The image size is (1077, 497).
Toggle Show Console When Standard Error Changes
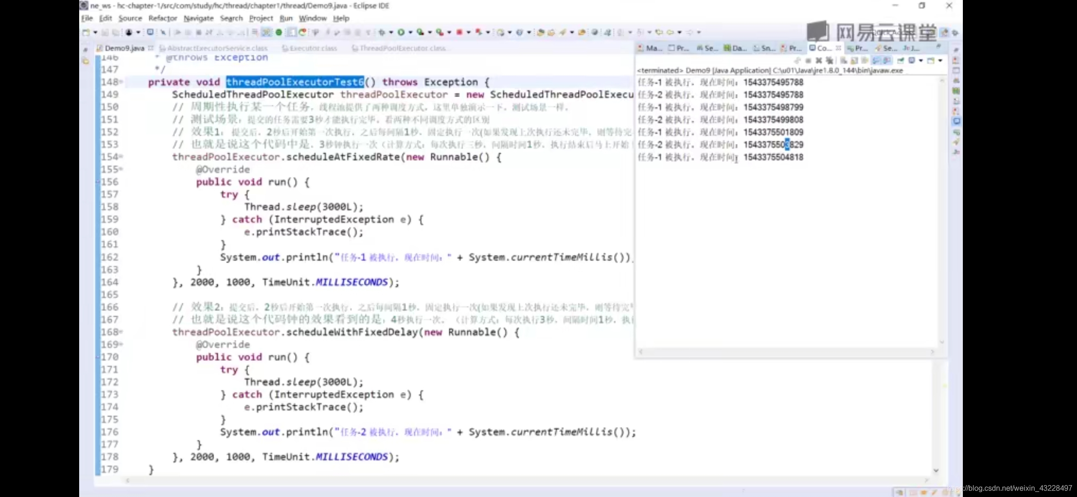(886, 61)
